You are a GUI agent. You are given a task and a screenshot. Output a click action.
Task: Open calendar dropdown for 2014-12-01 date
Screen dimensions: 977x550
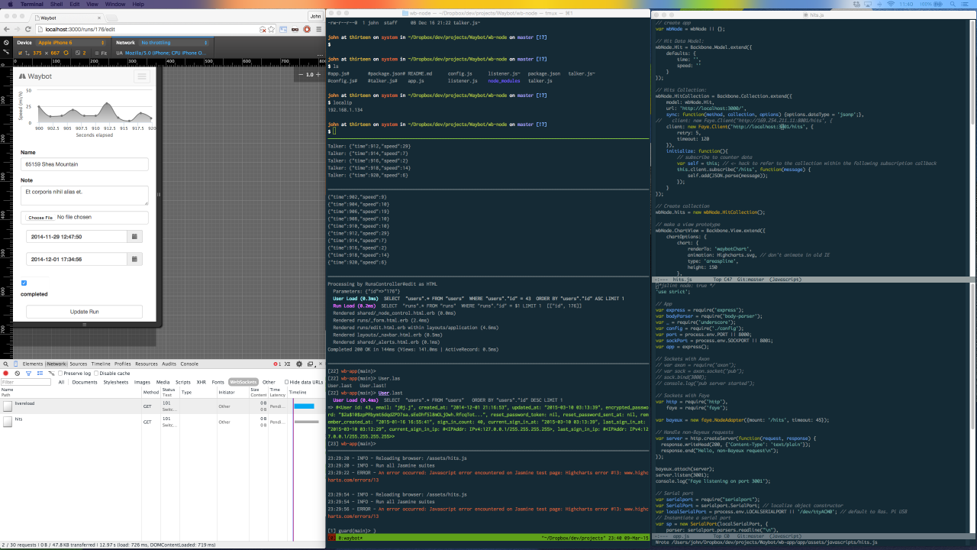coord(135,259)
